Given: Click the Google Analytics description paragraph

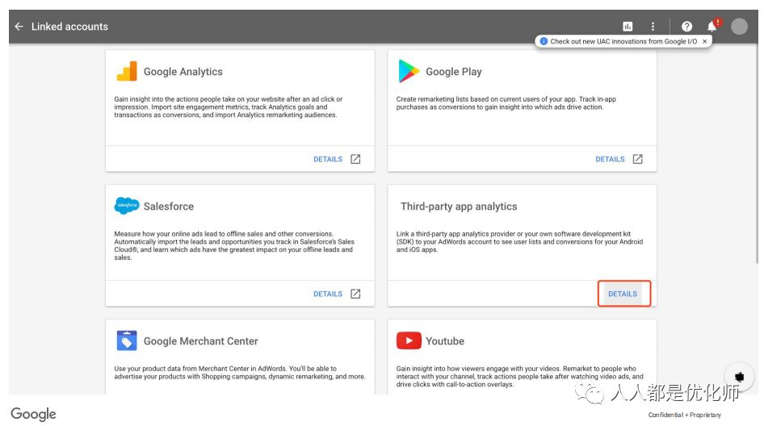Looking at the screenshot, I should click(x=229, y=107).
